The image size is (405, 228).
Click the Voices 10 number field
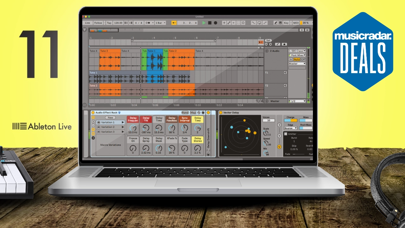click(268, 120)
